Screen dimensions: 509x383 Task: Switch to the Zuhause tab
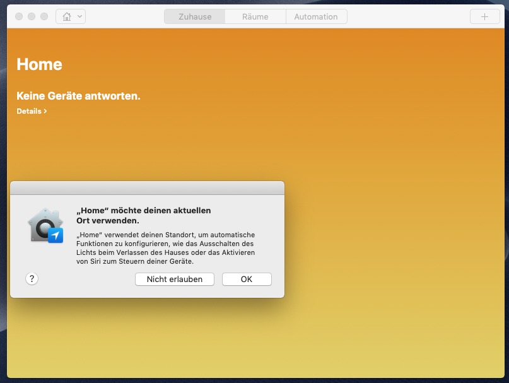[195, 17]
